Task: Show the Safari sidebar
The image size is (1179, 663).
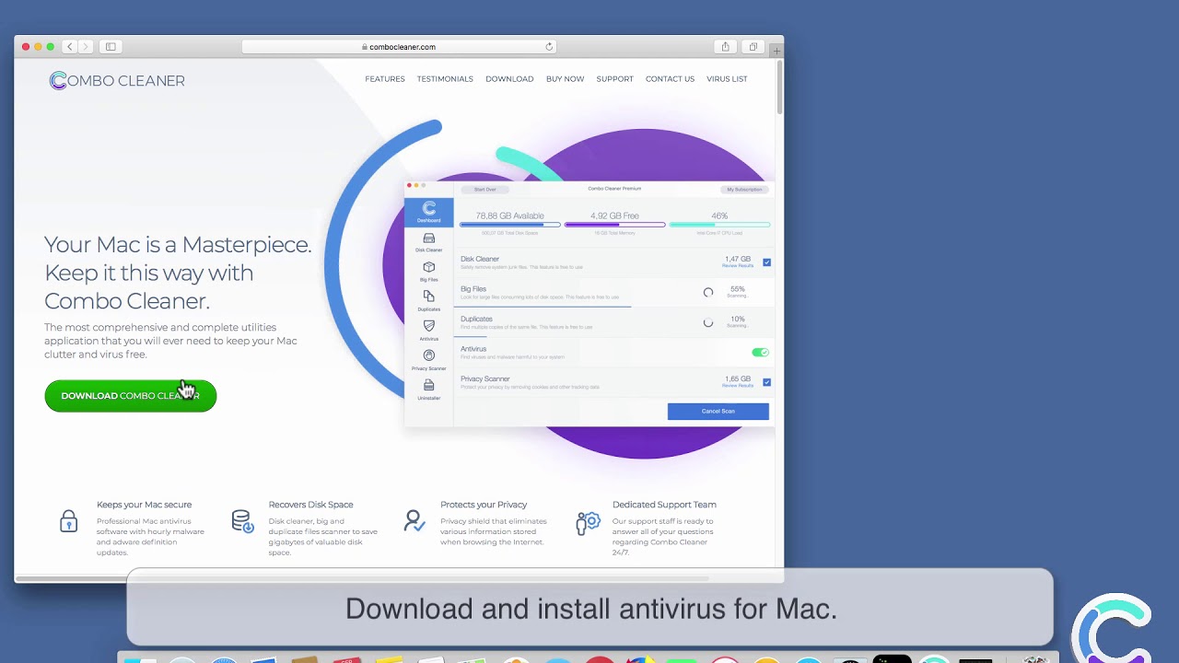Action: click(x=111, y=47)
